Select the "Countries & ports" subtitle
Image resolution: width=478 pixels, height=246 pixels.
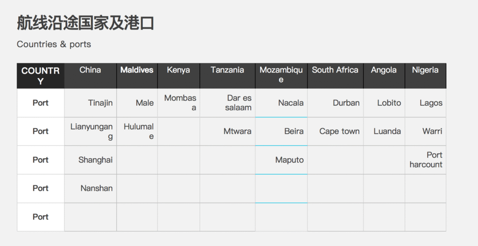click(x=54, y=44)
